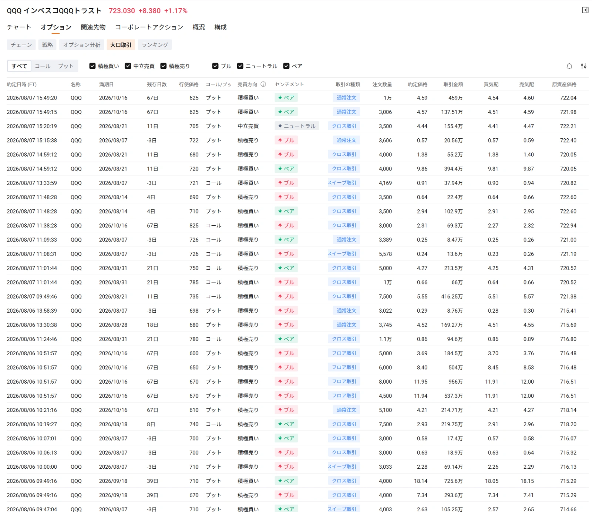The width and height of the screenshot is (592, 512).
Task: Click the 5,578 order quantity cell
Action: click(385, 254)
